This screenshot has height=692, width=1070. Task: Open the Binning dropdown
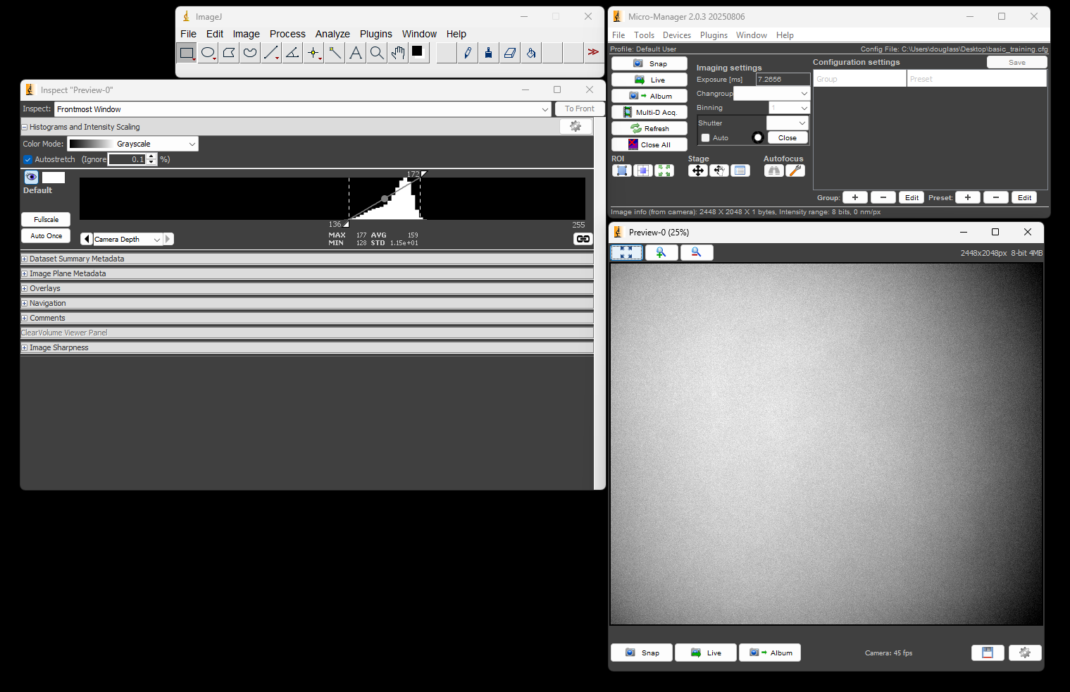tap(789, 108)
